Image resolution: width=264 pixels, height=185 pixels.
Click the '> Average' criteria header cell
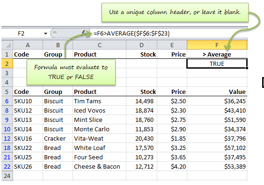pyautogui.click(x=217, y=54)
